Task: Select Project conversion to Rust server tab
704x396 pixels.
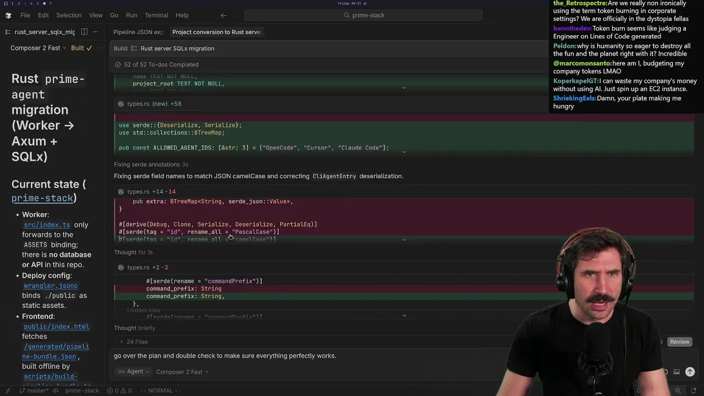Action: [216, 32]
